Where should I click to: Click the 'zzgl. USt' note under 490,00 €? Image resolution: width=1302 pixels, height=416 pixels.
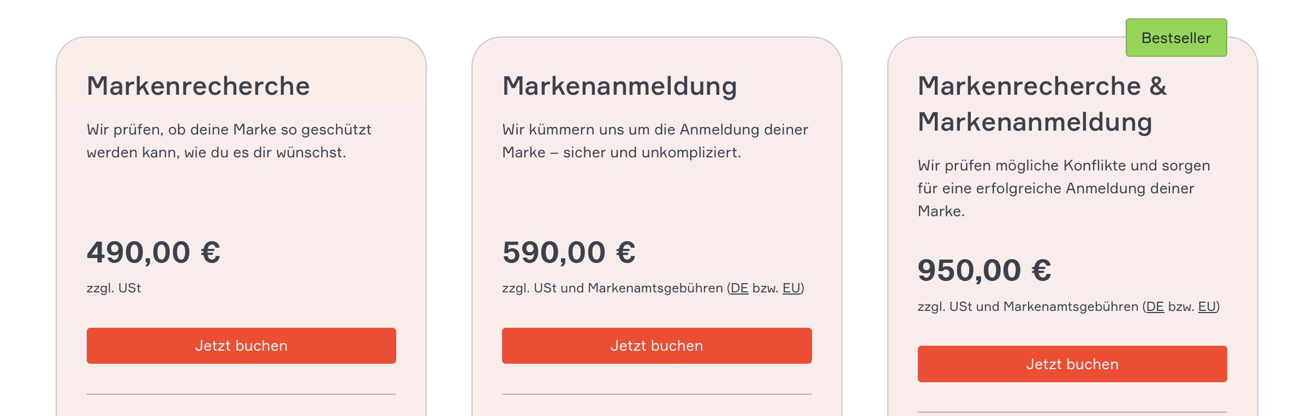[x=114, y=288]
